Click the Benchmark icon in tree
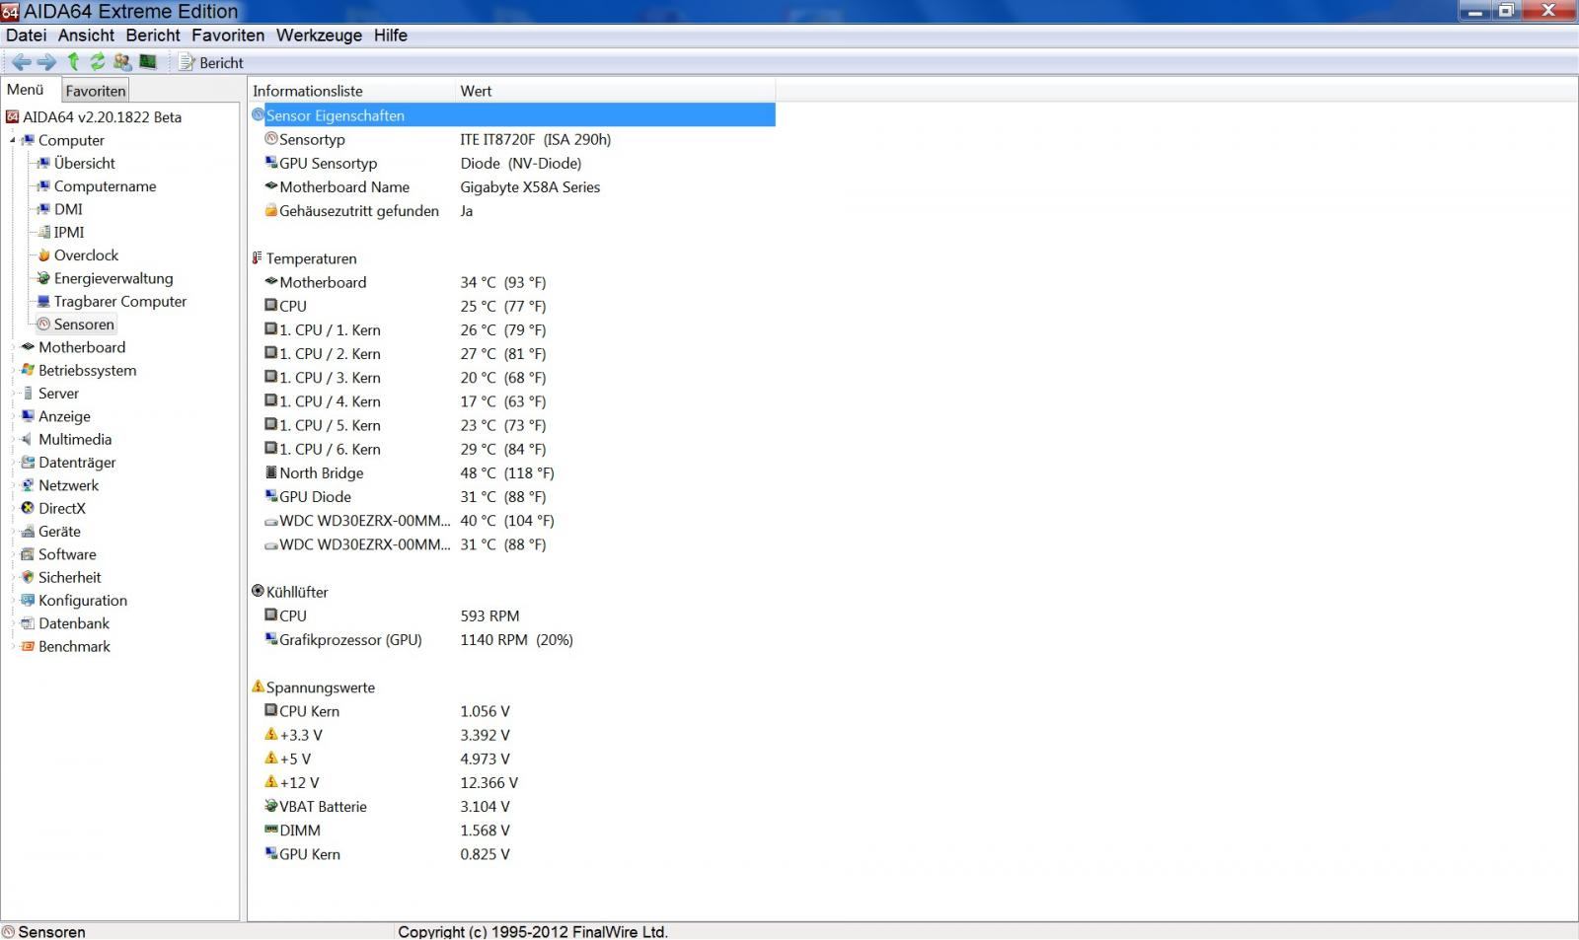1579x940 pixels. coord(28,646)
